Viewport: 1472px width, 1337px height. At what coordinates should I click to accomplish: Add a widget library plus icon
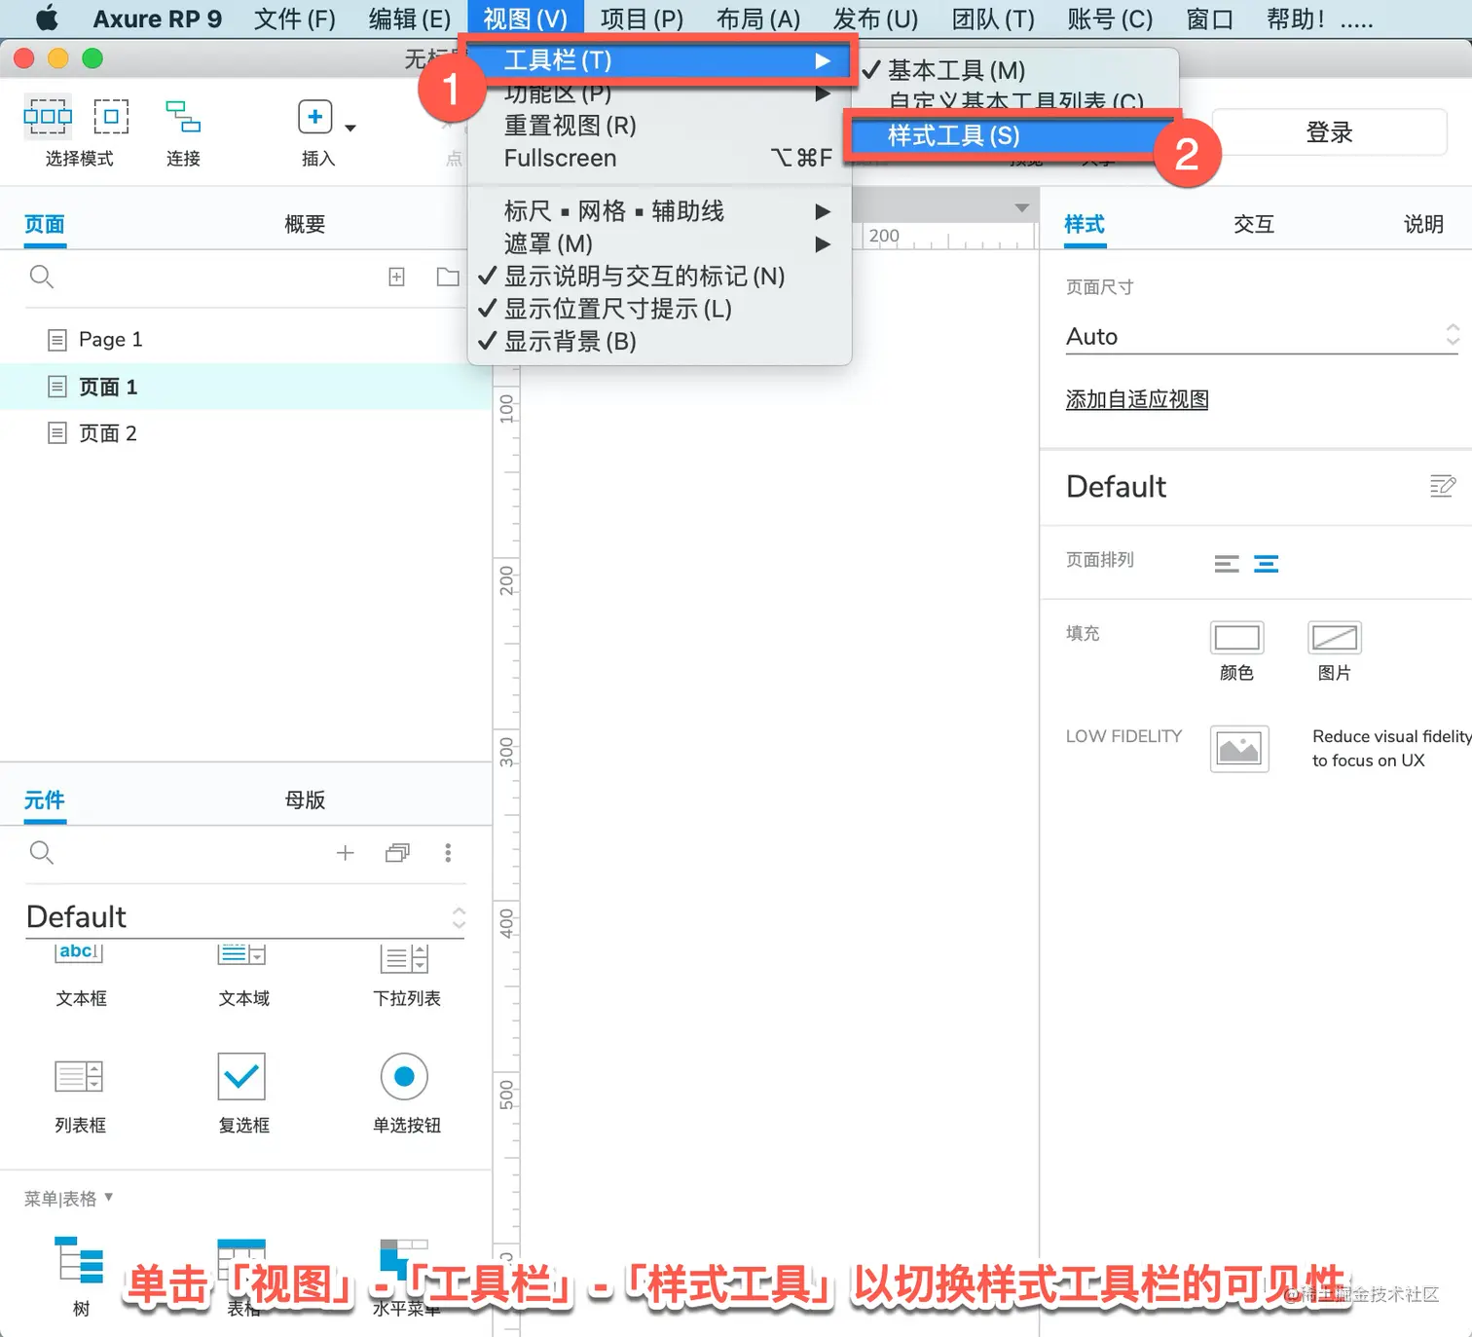345,853
